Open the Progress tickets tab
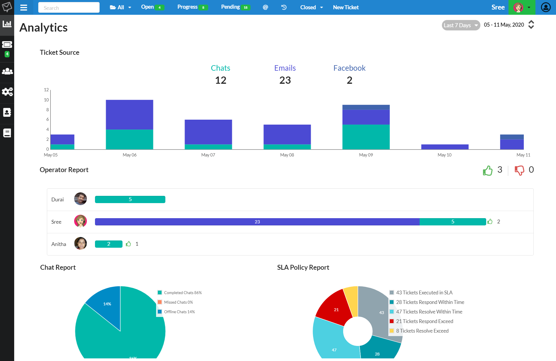 pos(193,7)
